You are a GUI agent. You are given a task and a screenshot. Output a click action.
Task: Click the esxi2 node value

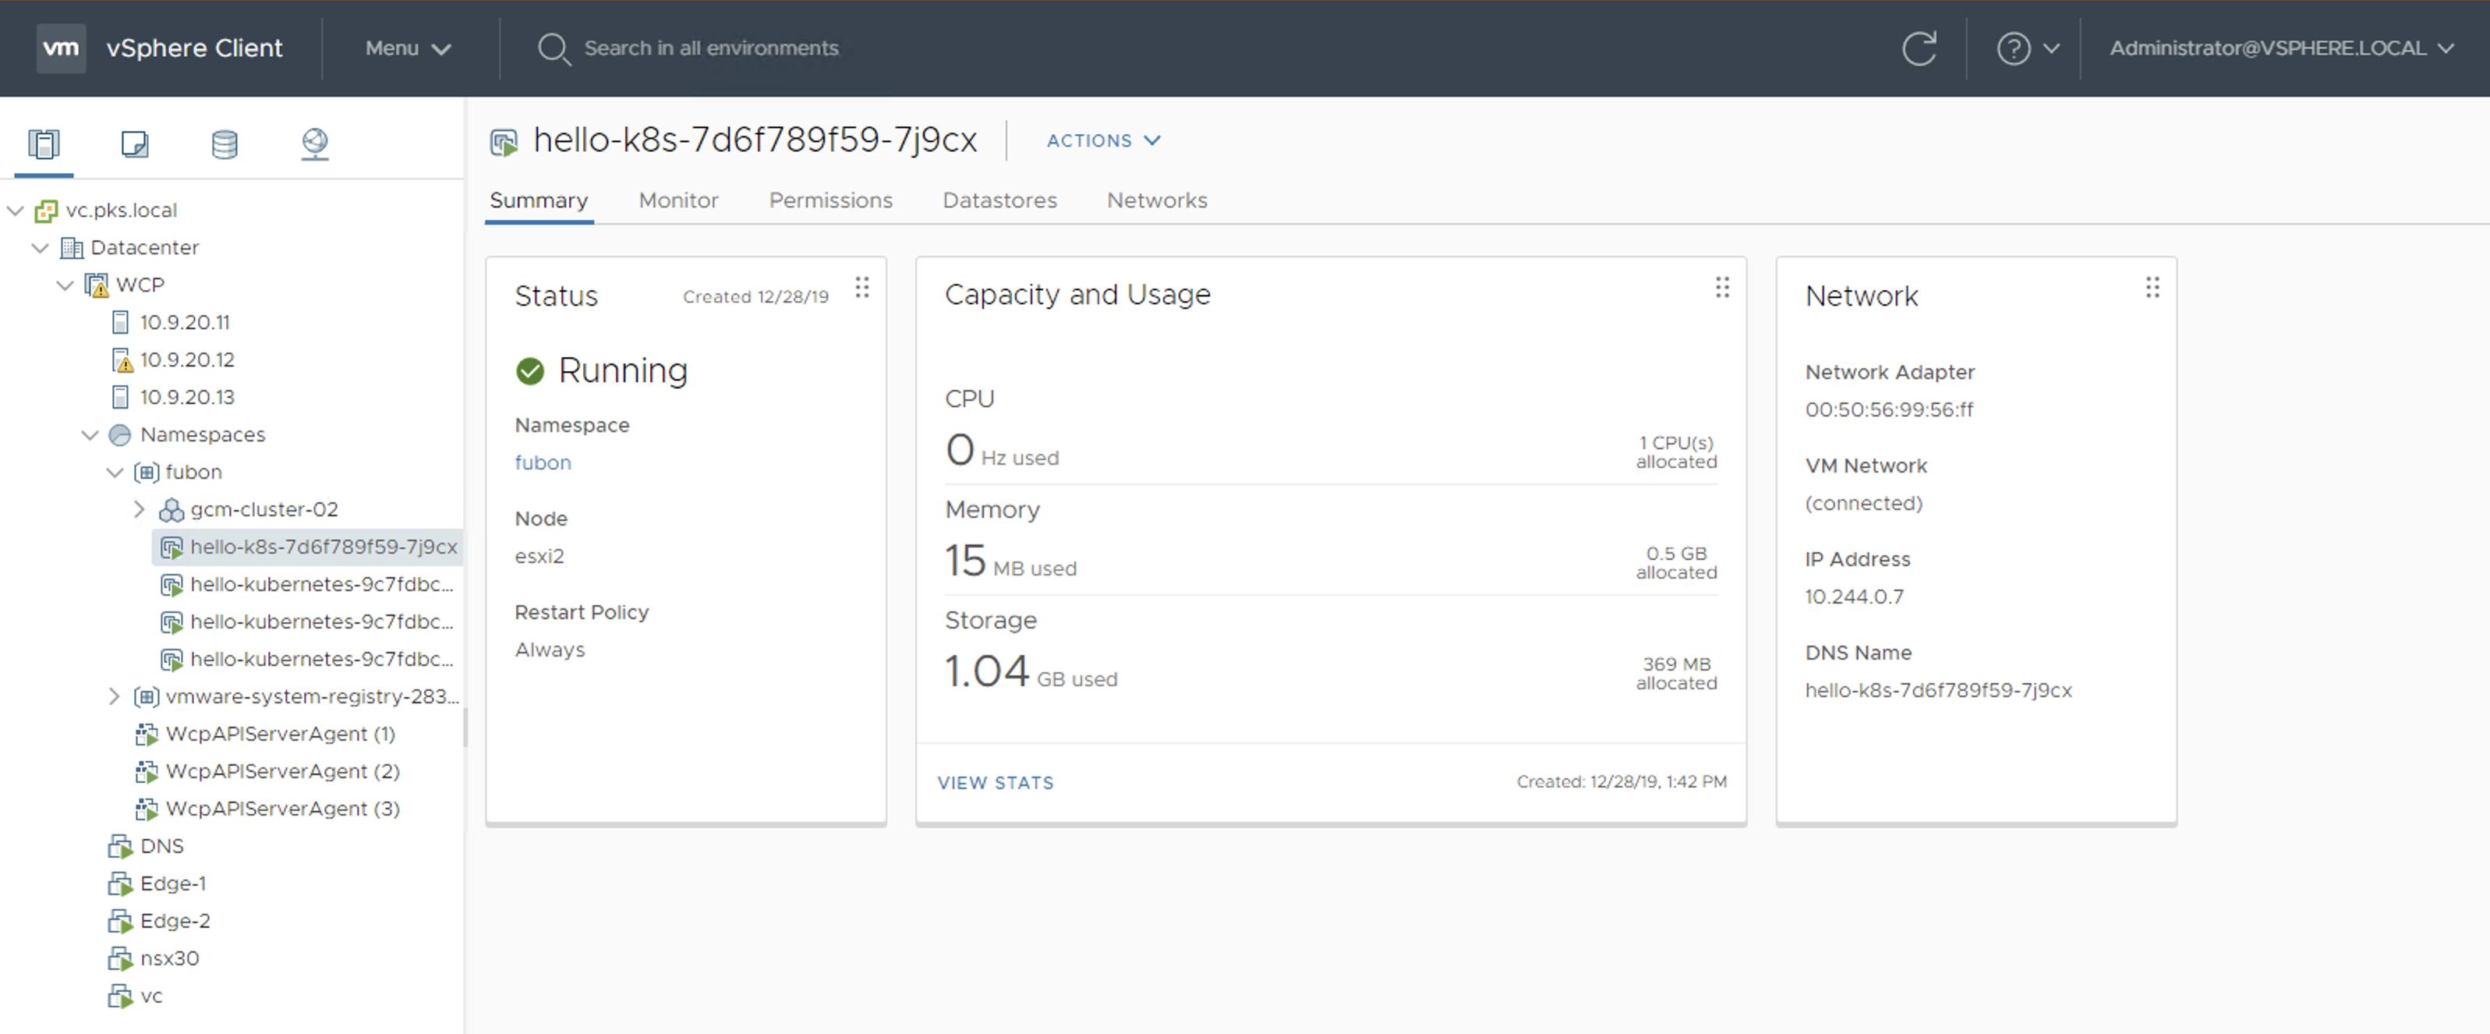[539, 556]
